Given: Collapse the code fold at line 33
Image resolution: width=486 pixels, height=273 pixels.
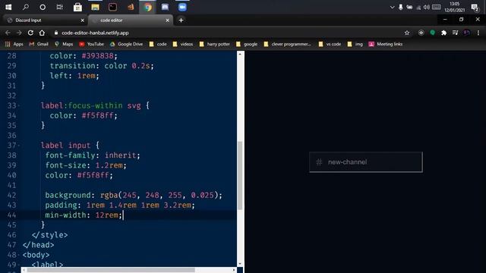Looking at the screenshot, I should click(19, 106).
